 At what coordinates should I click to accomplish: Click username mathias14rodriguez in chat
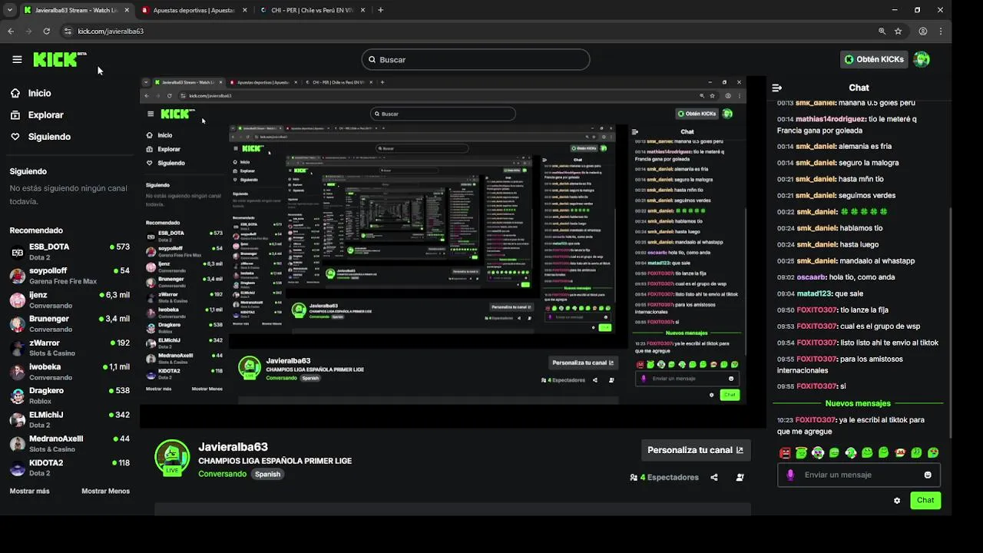(830, 119)
